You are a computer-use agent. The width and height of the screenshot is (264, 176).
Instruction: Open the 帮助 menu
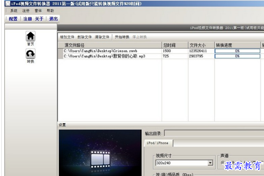[50, 11]
